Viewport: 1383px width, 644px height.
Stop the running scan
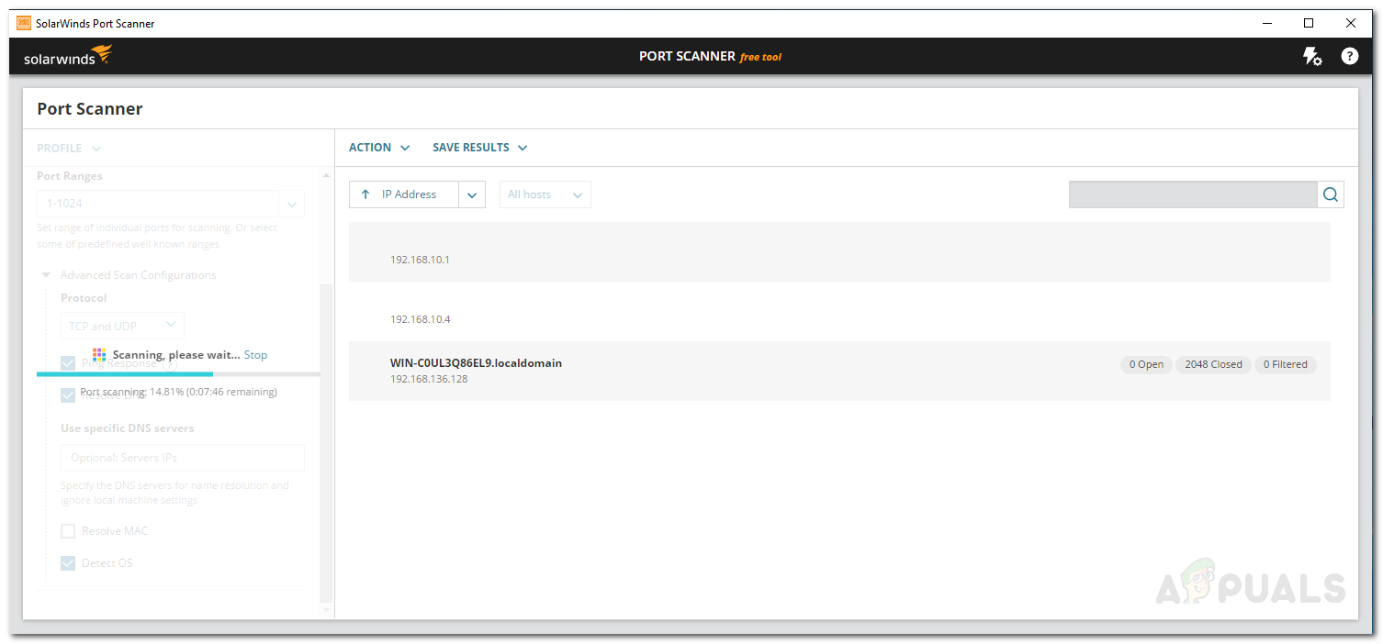tap(256, 355)
